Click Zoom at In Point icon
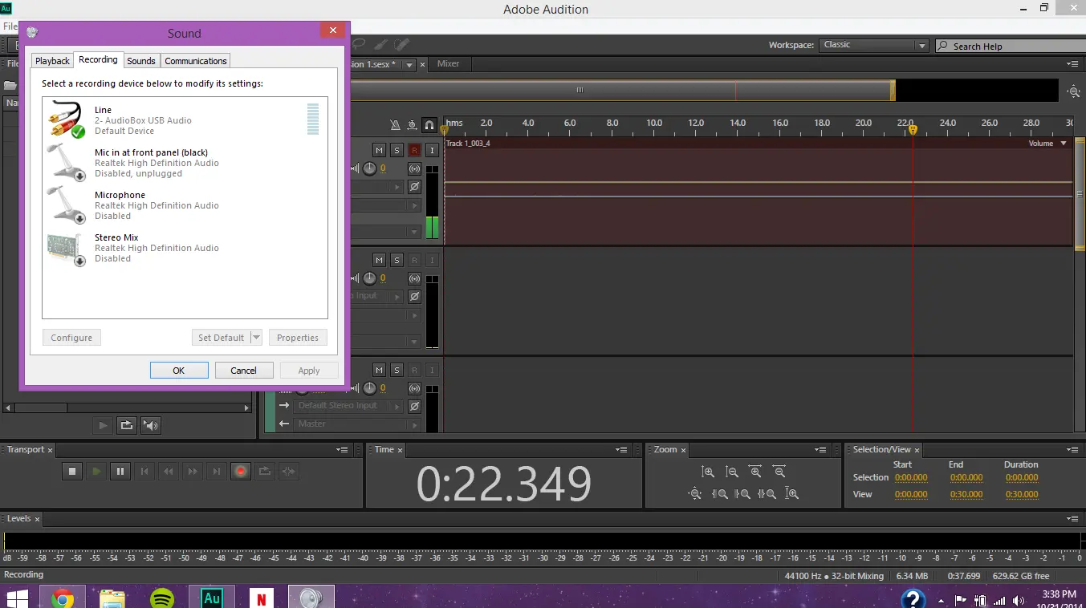The width and height of the screenshot is (1086, 608). pyautogui.click(x=719, y=494)
